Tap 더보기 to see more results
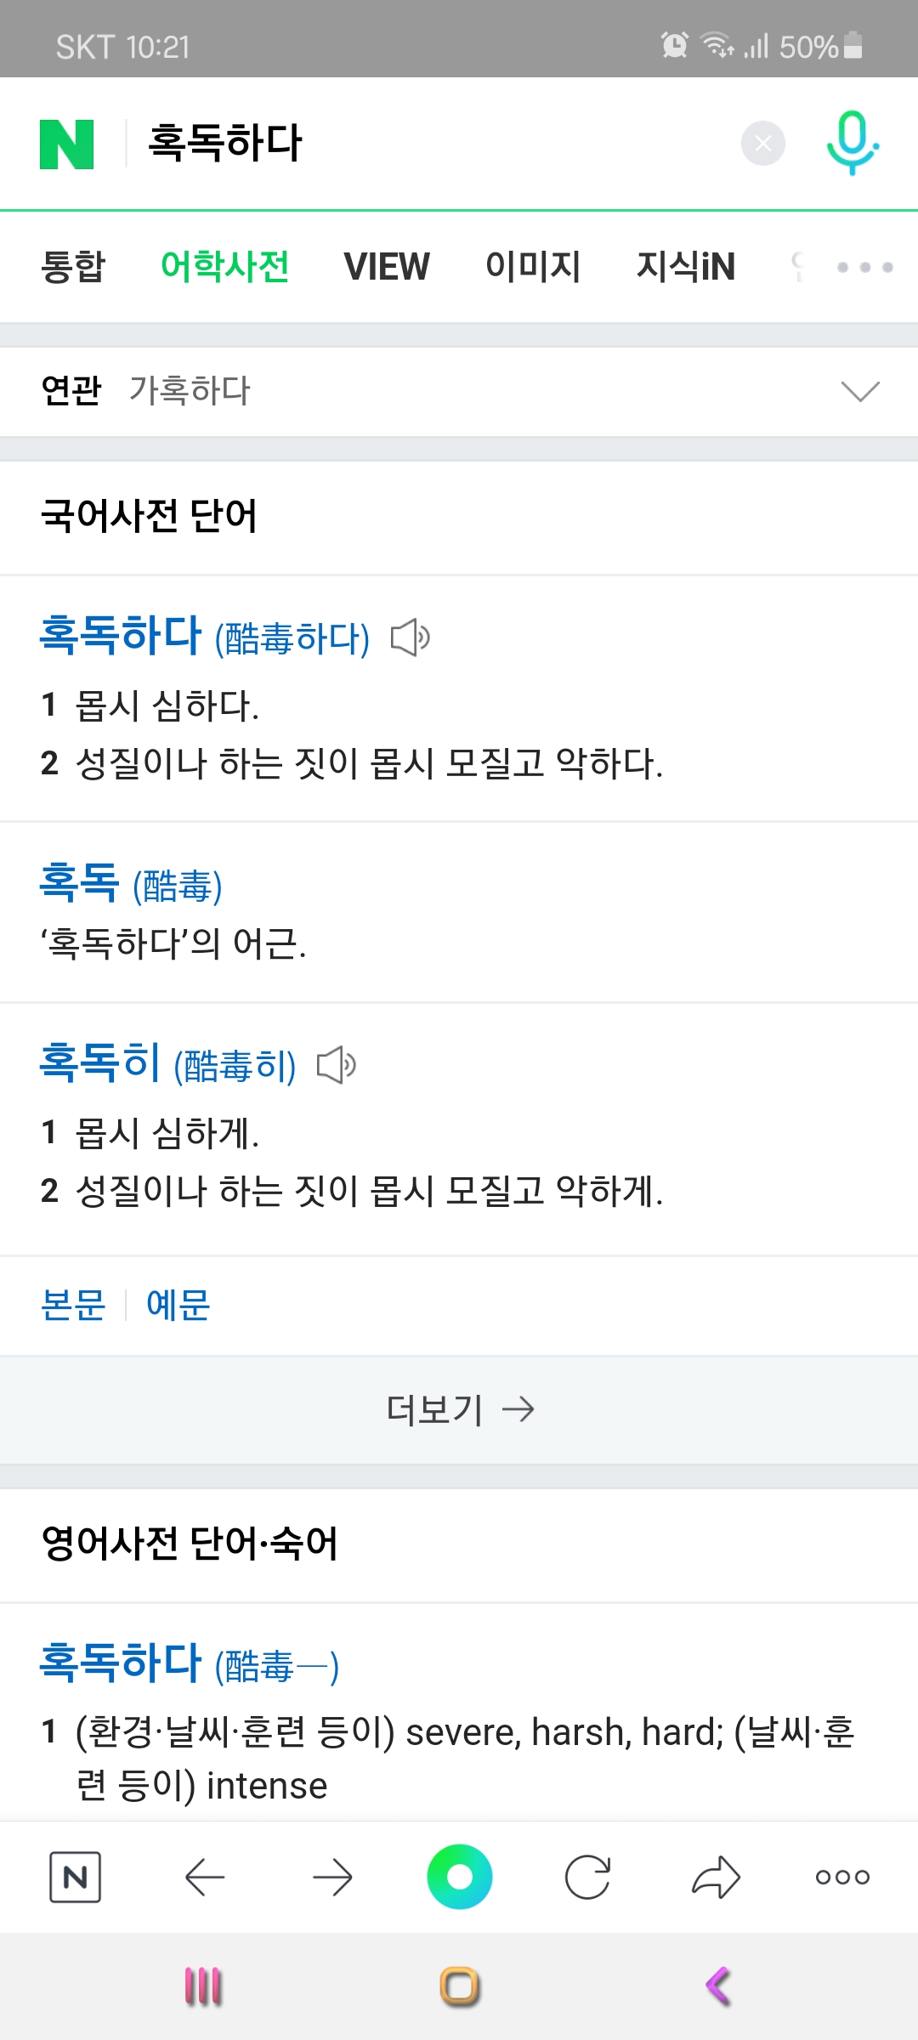The width and height of the screenshot is (918, 2040). point(459,1409)
